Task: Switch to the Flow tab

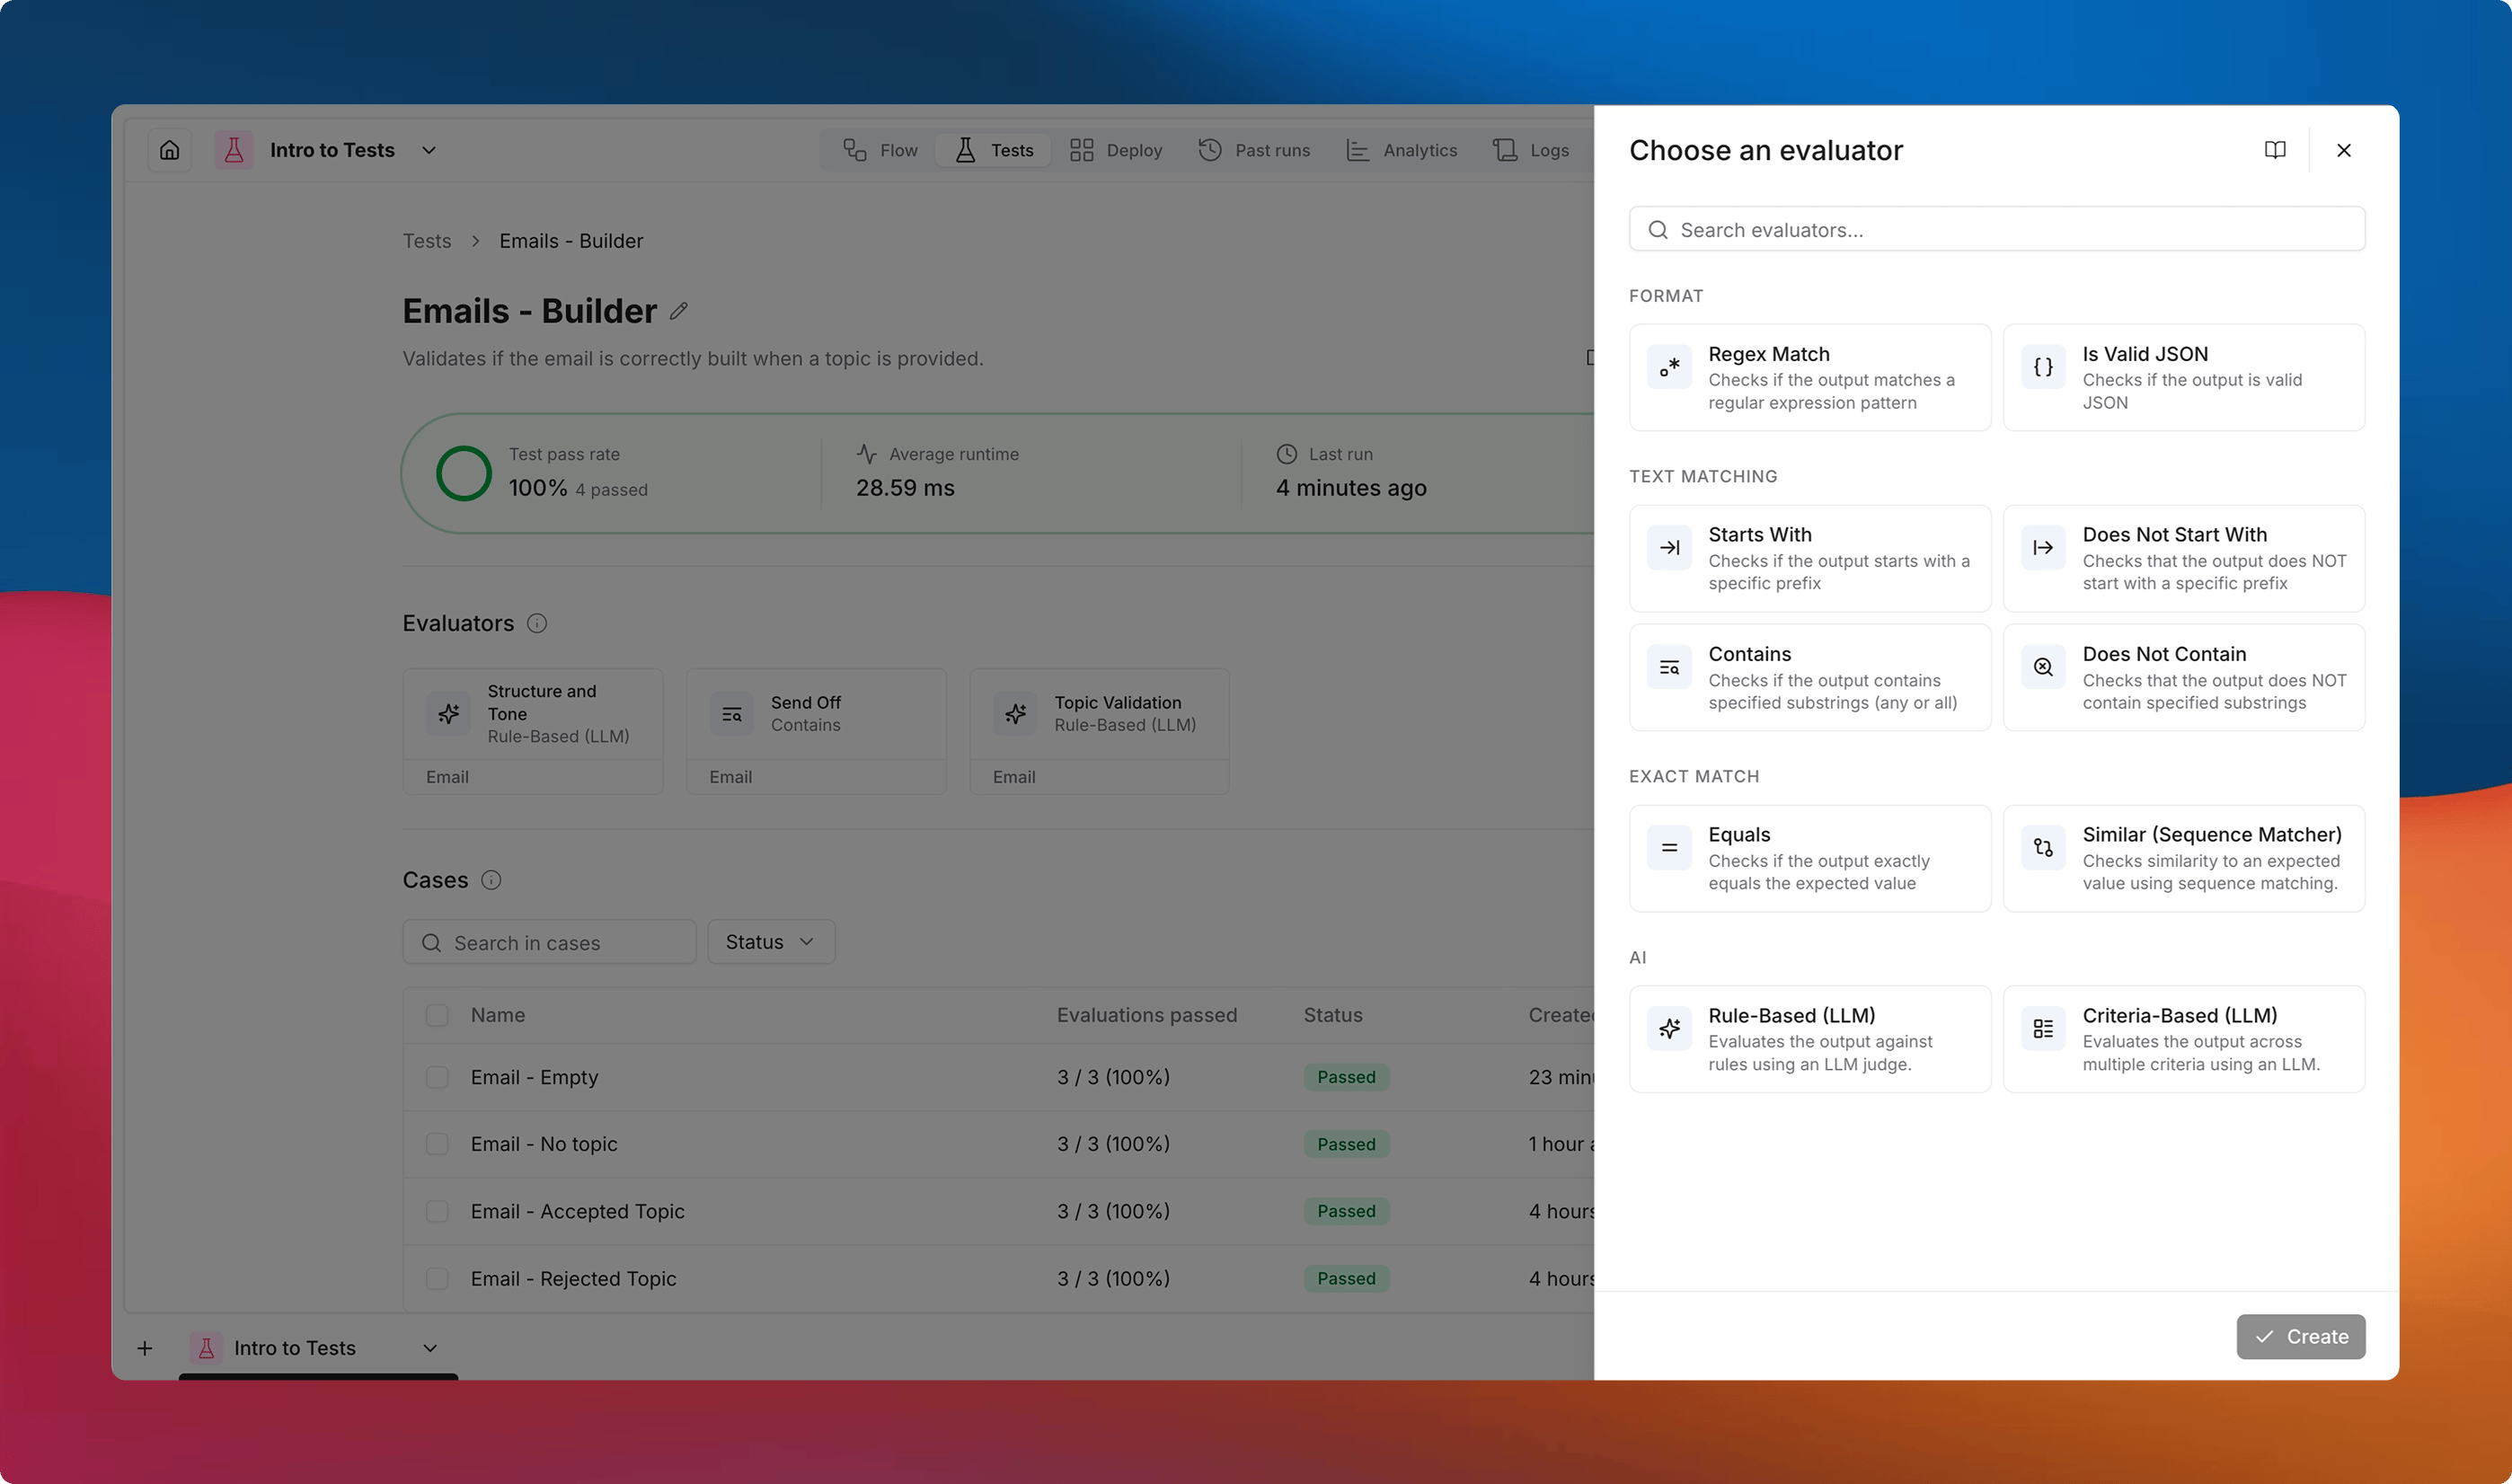Action: pyautogui.click(x=880, y=150)
